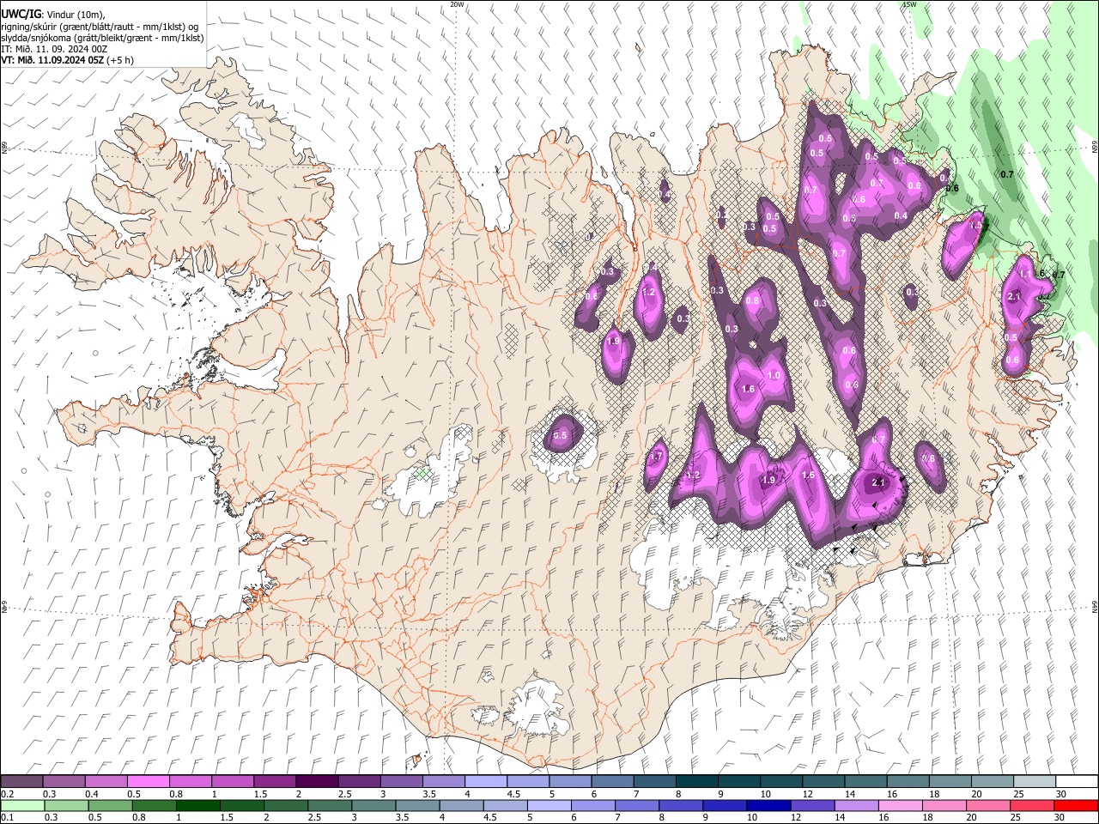Click the 1.0 precipitation value on the map

click(774, 376)
